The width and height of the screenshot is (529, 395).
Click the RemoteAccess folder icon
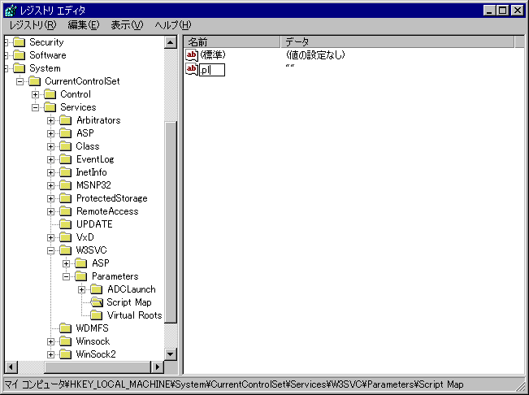click(x=66, y=211)
